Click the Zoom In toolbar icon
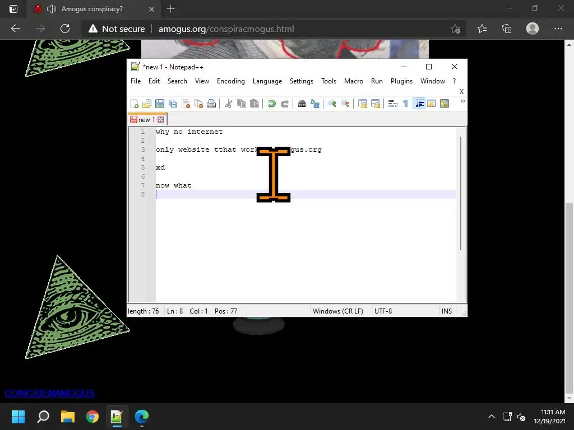This screenshot has width=574, height=430. tap(332, 104)
